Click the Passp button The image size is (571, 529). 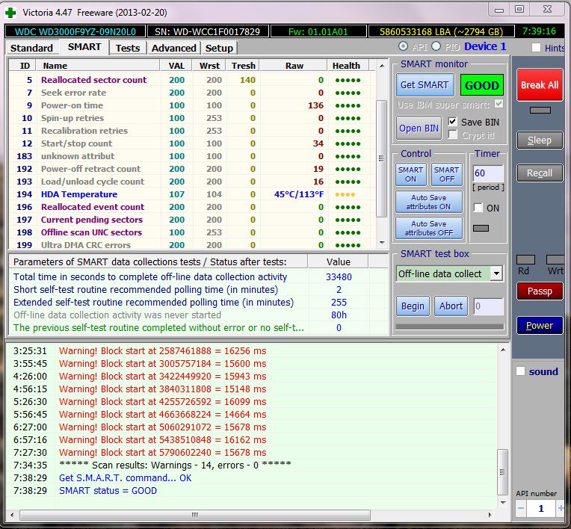(x=540, y=291)
